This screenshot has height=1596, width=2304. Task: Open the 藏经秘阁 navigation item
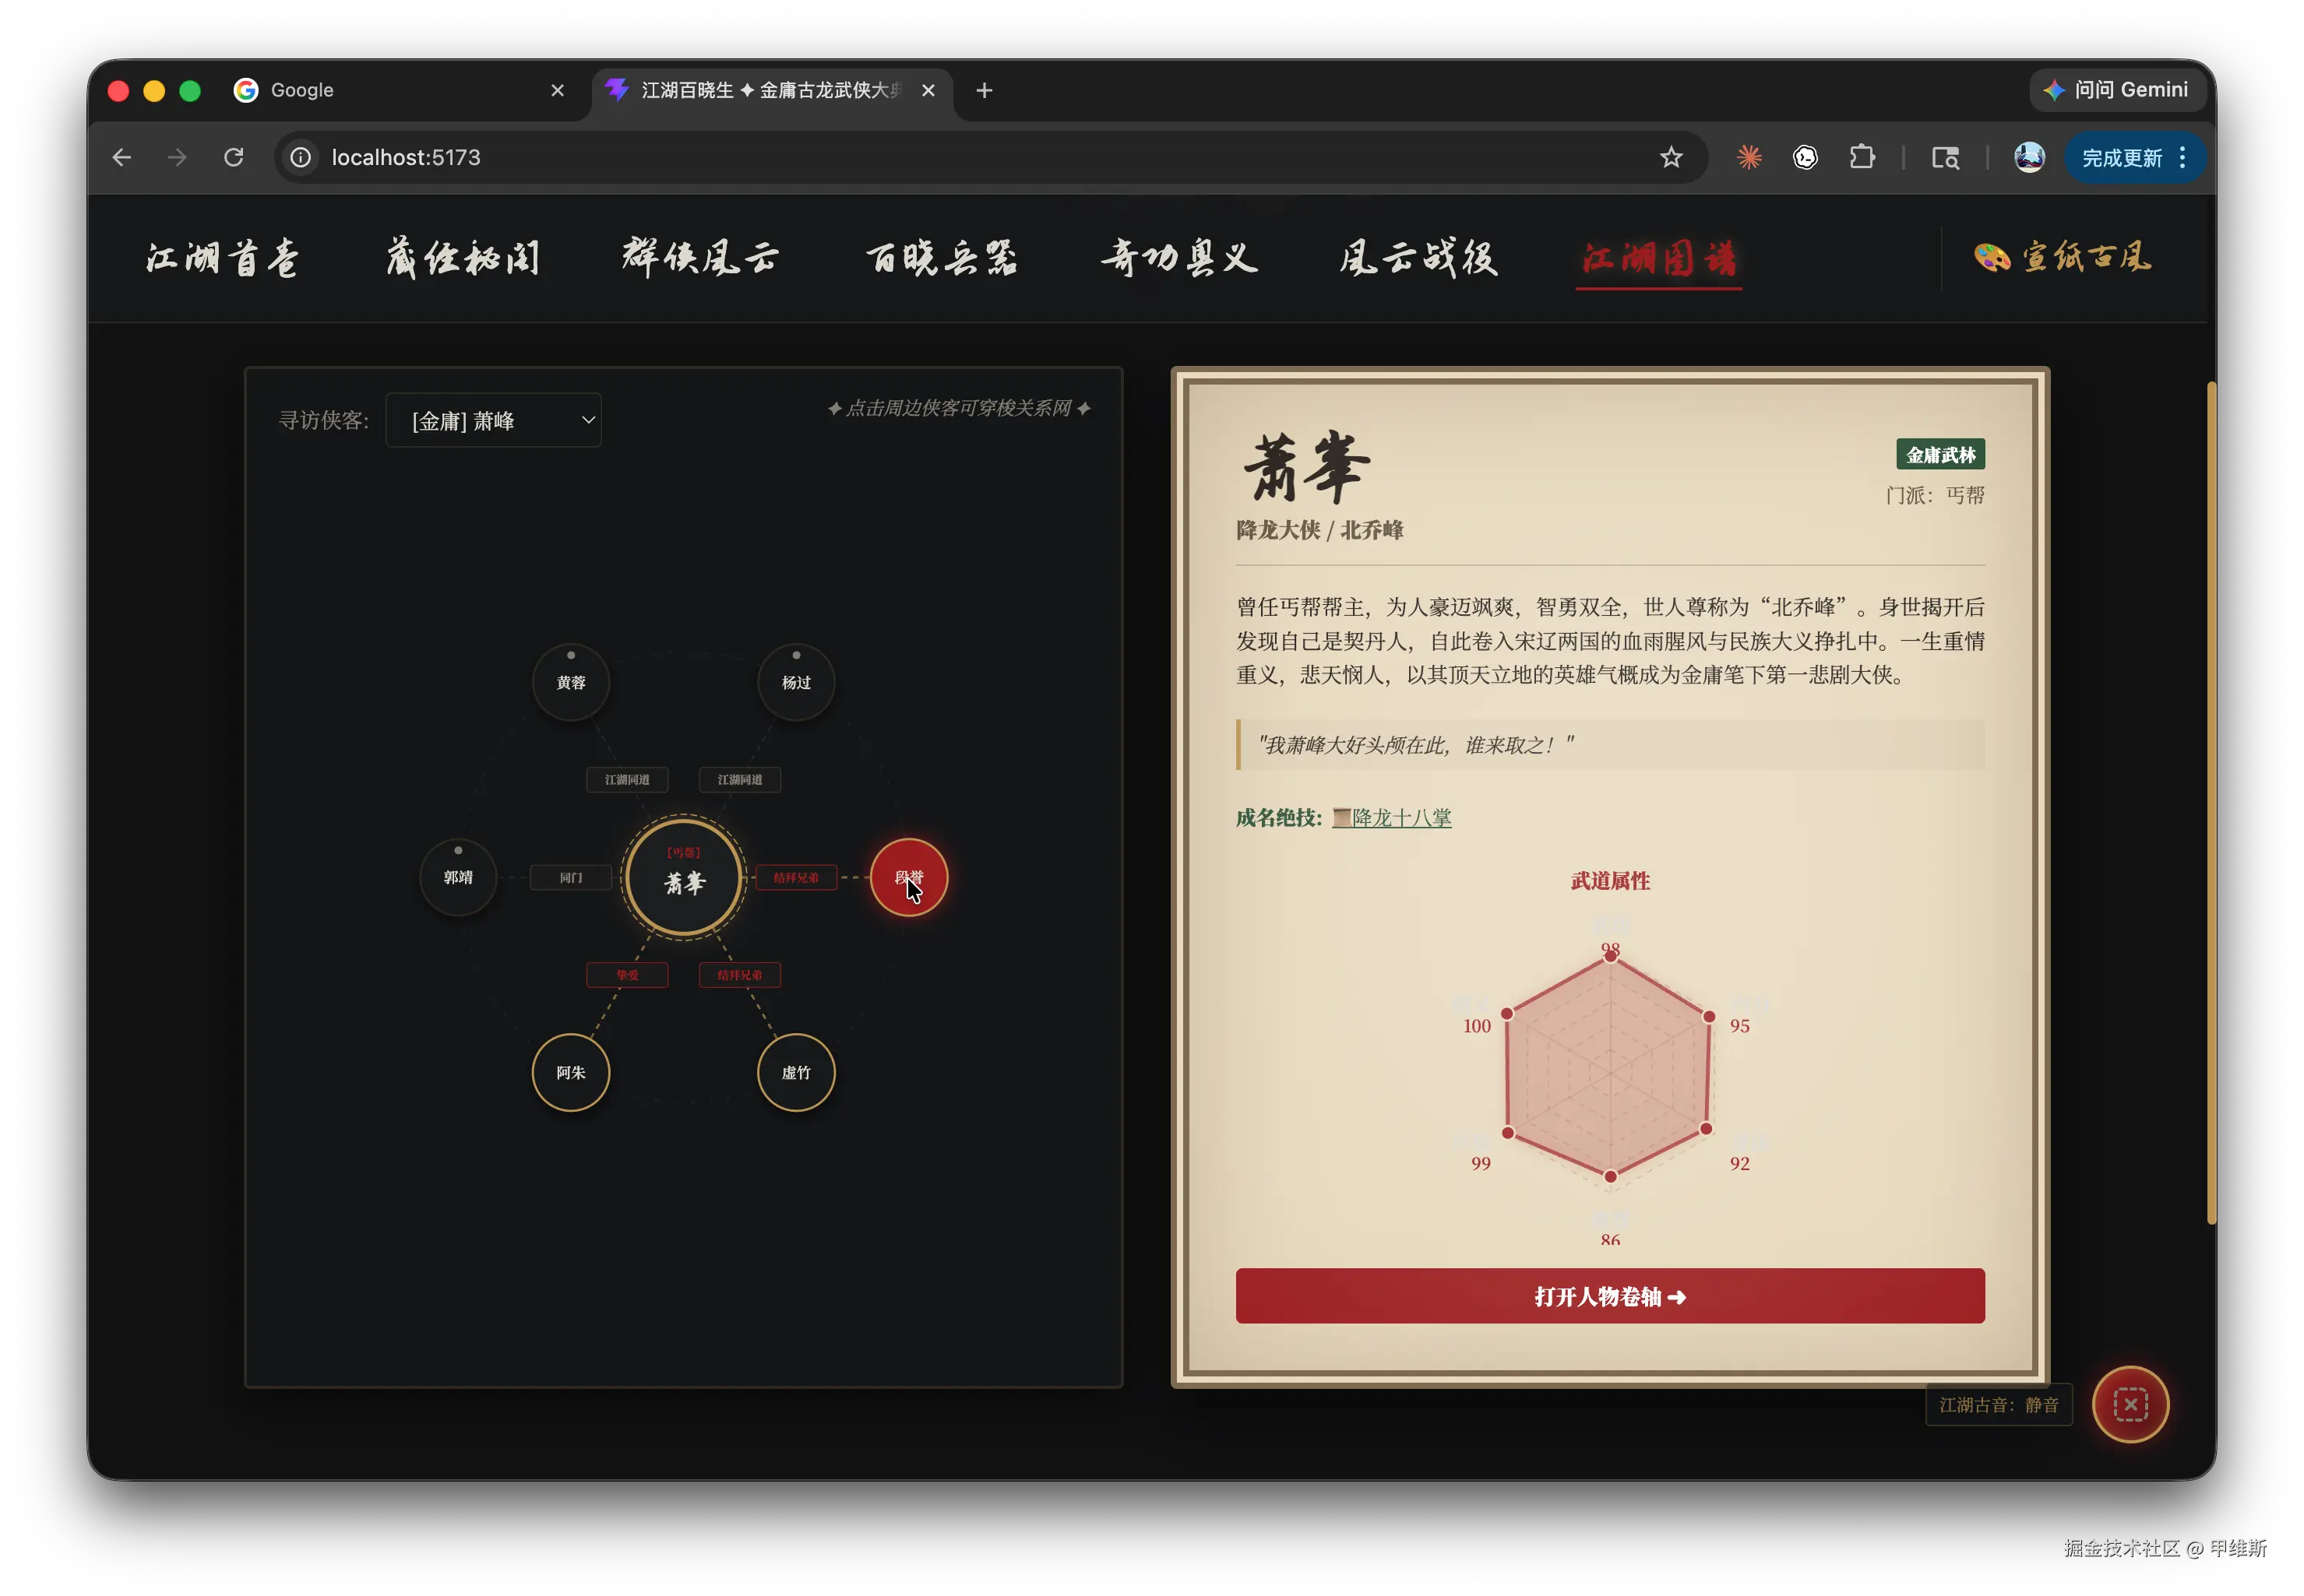(x=463, y=258)
